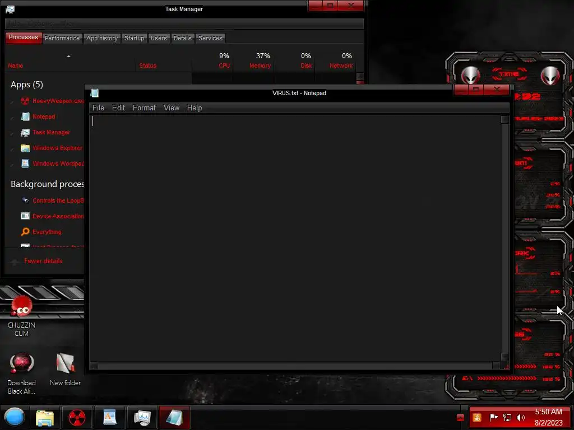
Task: Switch to WordPad via its taskbar icon
Action: 109,418
